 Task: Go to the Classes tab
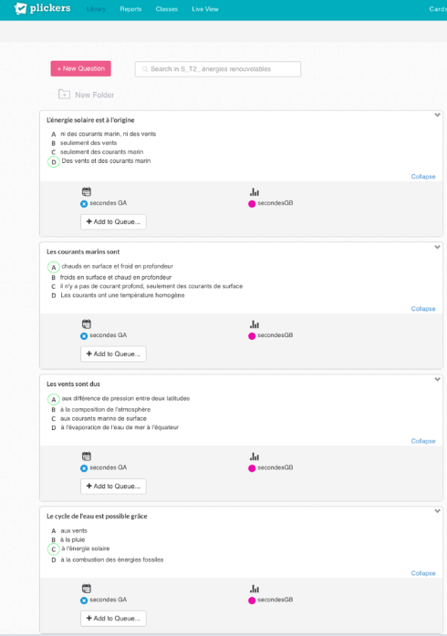pyautogui.click(x=166, y=9)
